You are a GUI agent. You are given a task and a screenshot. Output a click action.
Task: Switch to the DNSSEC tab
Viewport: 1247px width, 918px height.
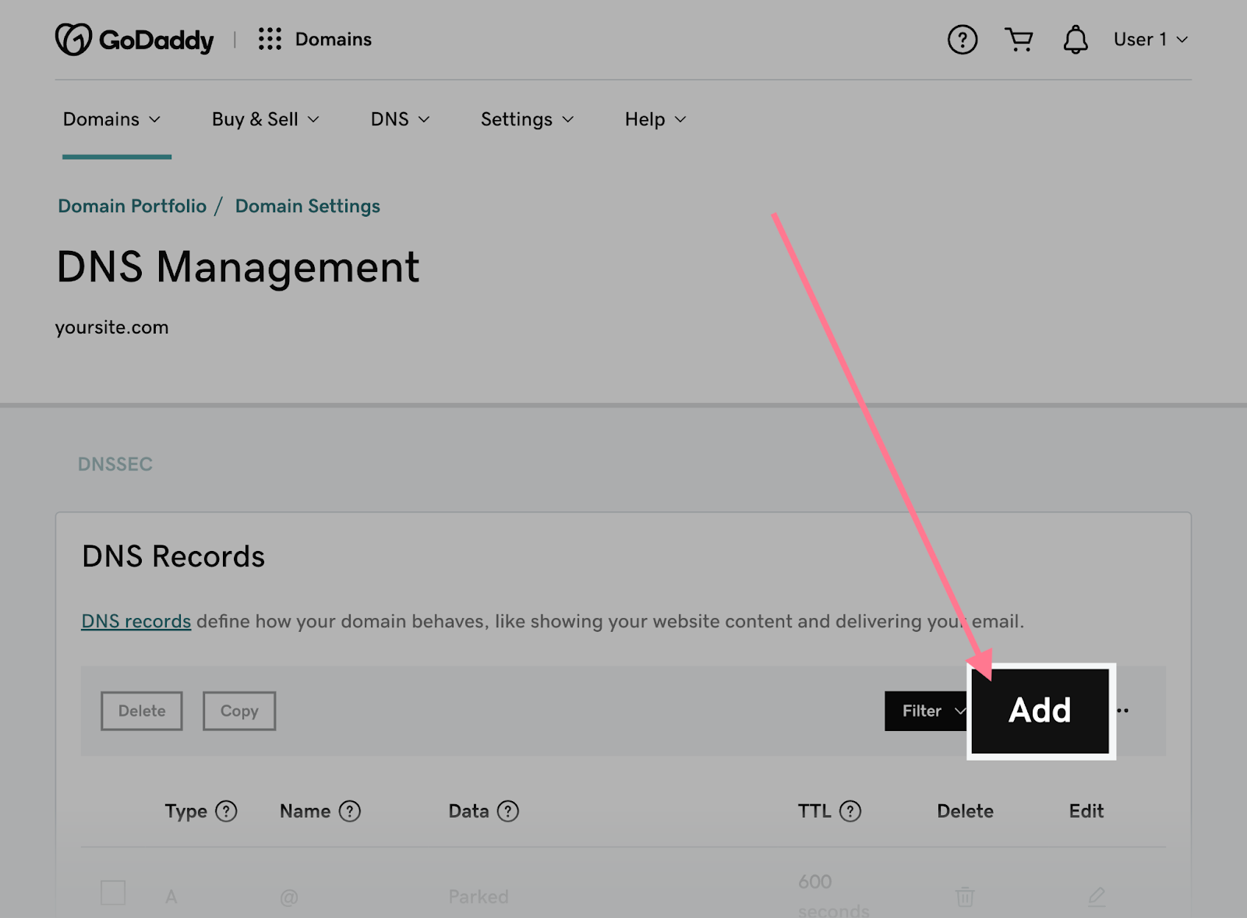click(115, 463)
